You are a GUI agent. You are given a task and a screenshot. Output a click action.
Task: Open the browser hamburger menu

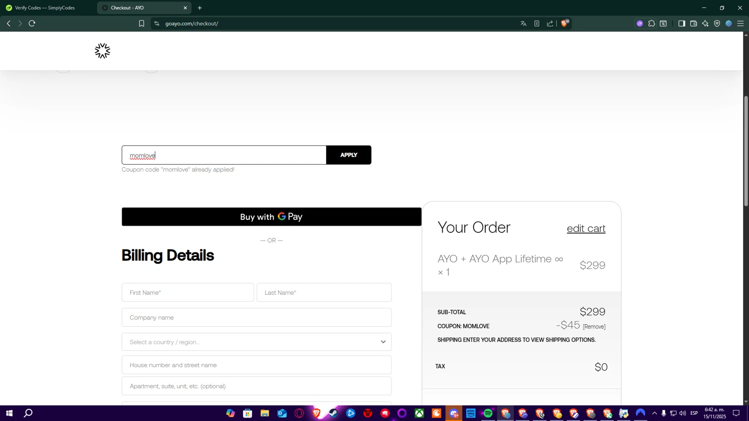741,23
